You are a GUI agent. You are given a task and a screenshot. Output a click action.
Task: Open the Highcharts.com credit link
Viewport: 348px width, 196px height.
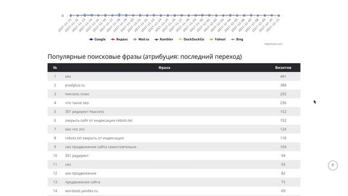[x=273, y=44]
